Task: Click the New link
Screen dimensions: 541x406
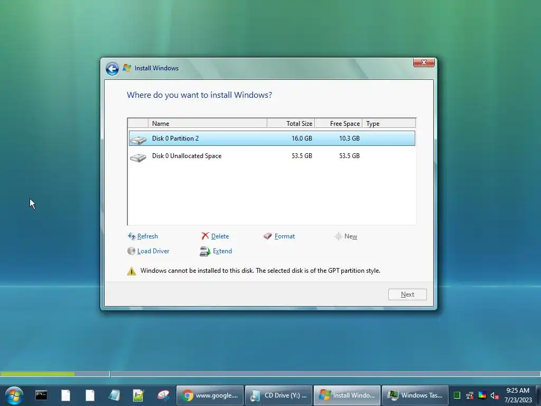Action: [351, 236]
